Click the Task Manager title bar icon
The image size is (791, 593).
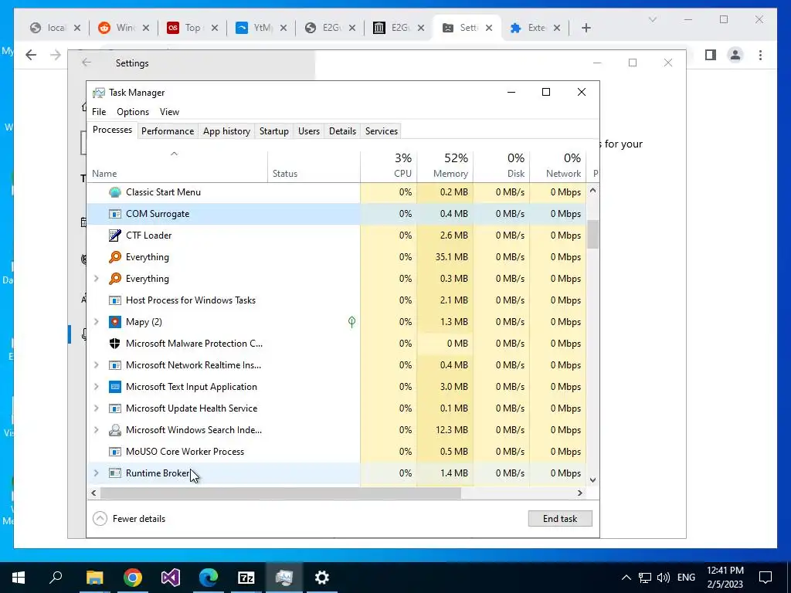click(99, 93)
